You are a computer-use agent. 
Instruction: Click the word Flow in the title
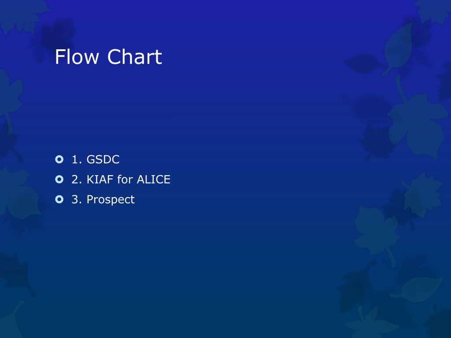tap(77, 57)
